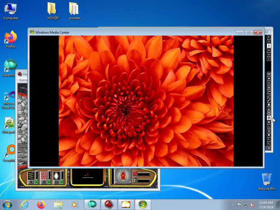Toggle the highlighted D view mode
Viewport: 280px width, 210px height.
click(x=269, y=46)
